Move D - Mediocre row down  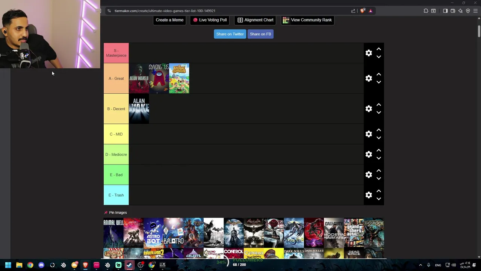click(x=379, y=158)
